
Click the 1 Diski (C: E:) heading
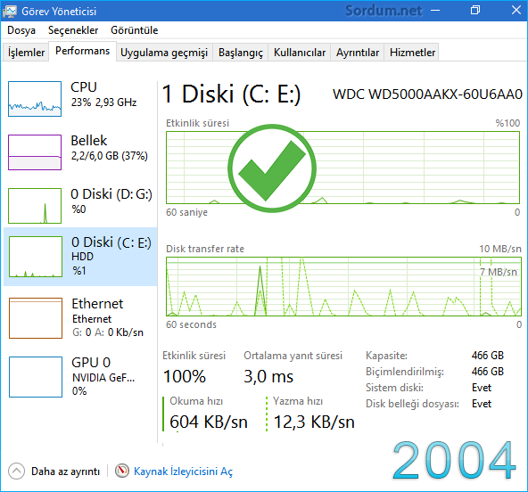pyautogui.click(x=231, y=94)
